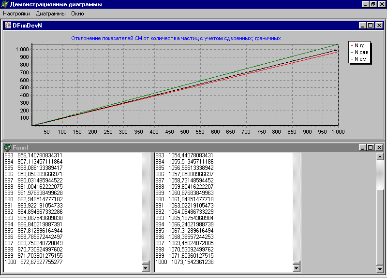This screenshot has height=278, width=387.
Task: Click the main application icon in title bar
Action: point(5,4)
